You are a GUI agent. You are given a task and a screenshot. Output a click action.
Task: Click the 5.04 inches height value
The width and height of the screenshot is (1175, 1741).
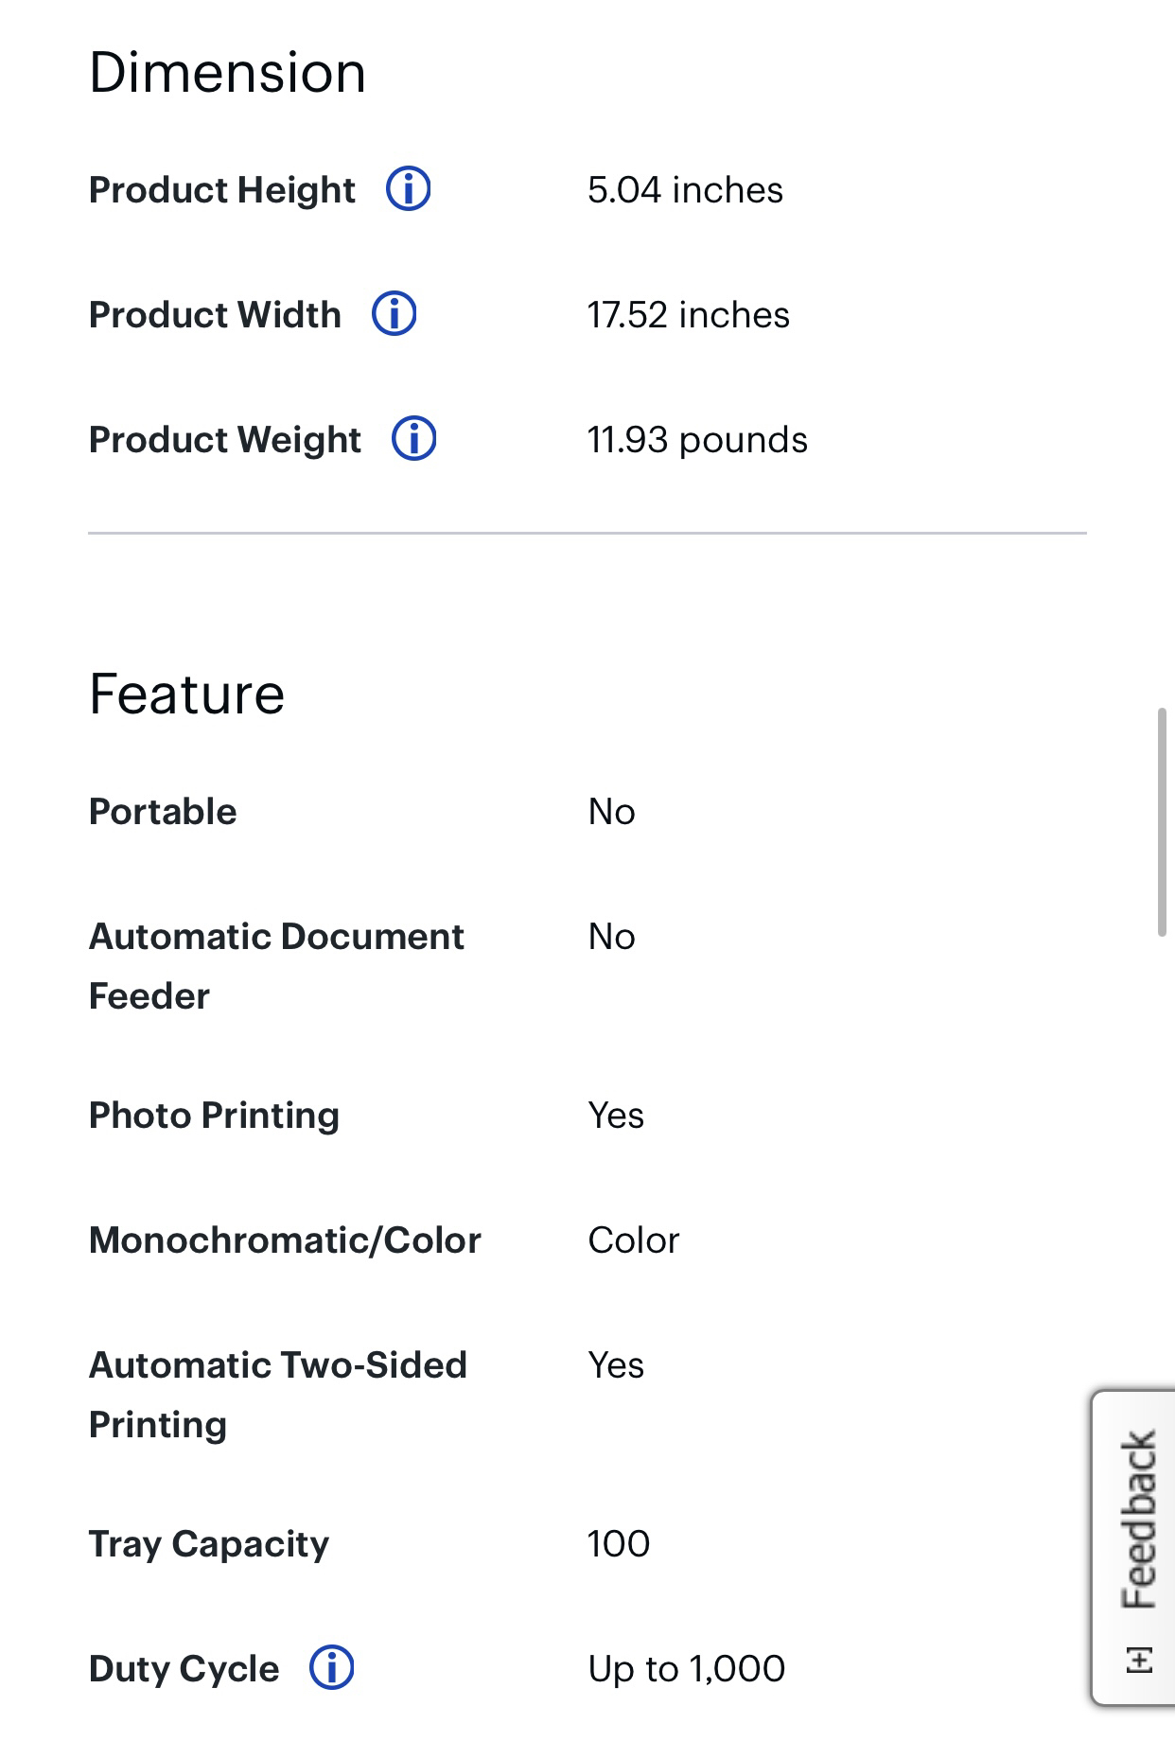coord(685,190)
